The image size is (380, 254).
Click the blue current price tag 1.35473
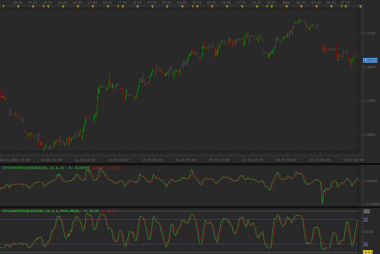tap(370, 60)
